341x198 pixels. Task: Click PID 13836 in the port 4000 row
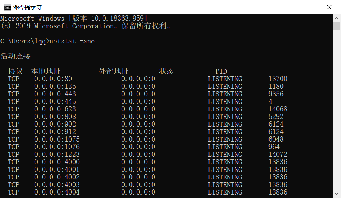pyautogui.click(x=278, y=162)
